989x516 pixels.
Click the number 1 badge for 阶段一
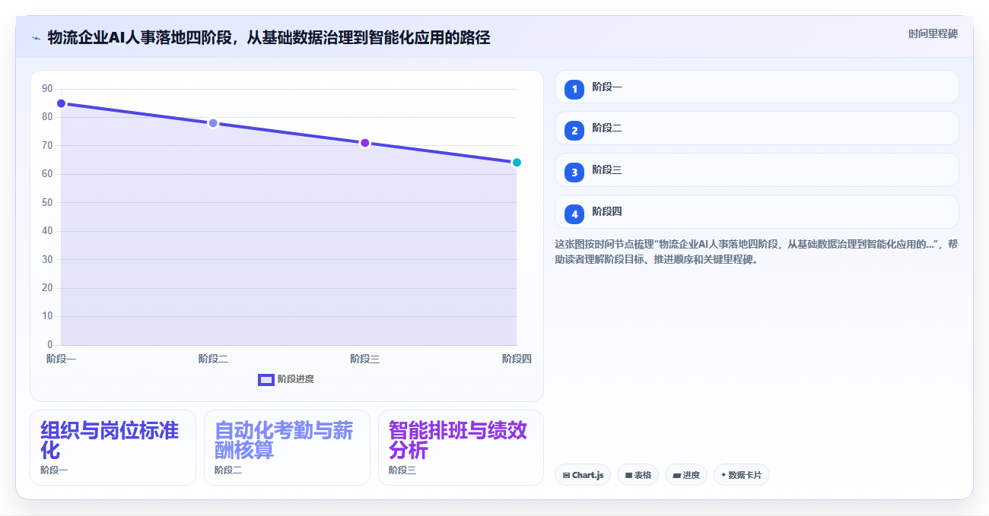pos(574,89)
